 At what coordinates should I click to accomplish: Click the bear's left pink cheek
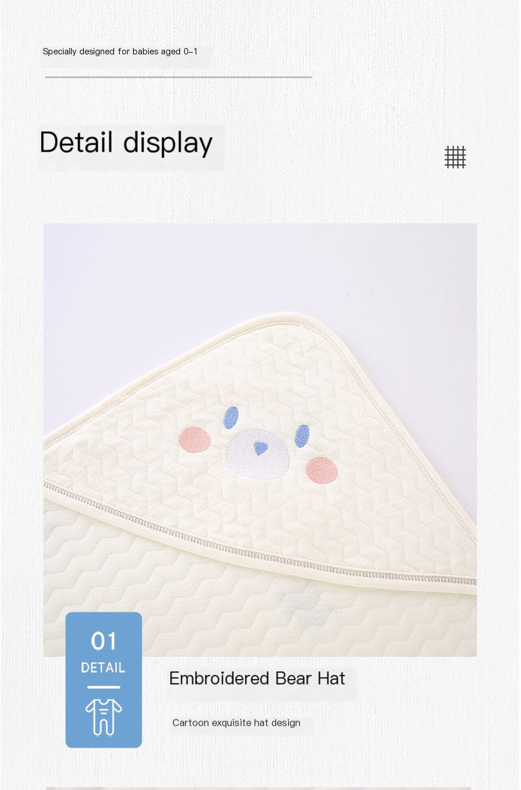[x=195, y=439]
